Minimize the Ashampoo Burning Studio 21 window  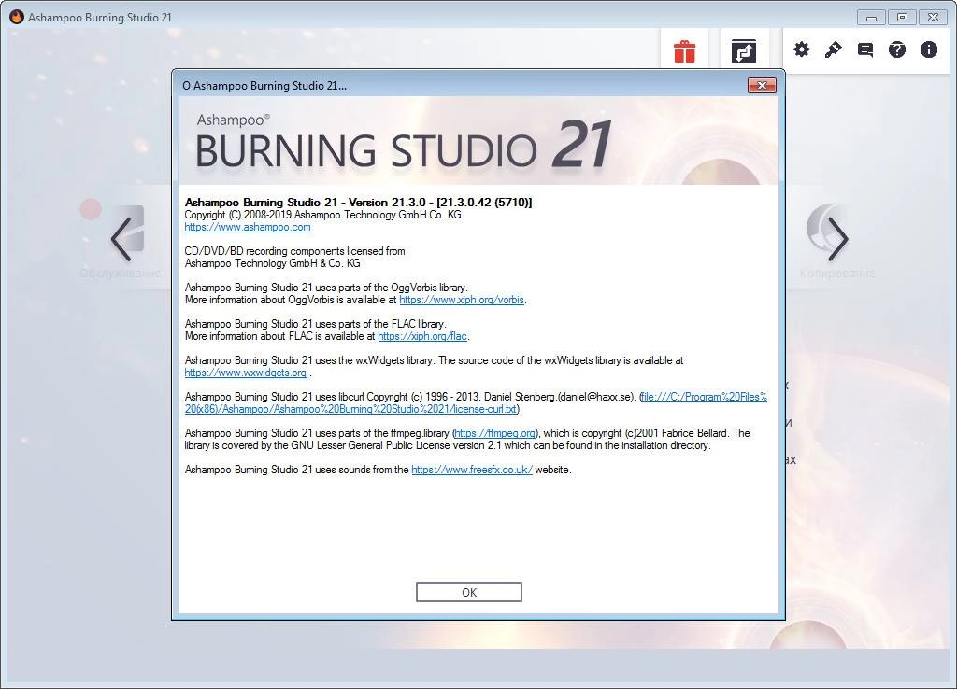click(x=871, y=18)
